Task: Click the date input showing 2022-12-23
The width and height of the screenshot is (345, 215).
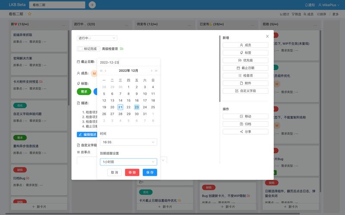Action: [x=129, y=62]
